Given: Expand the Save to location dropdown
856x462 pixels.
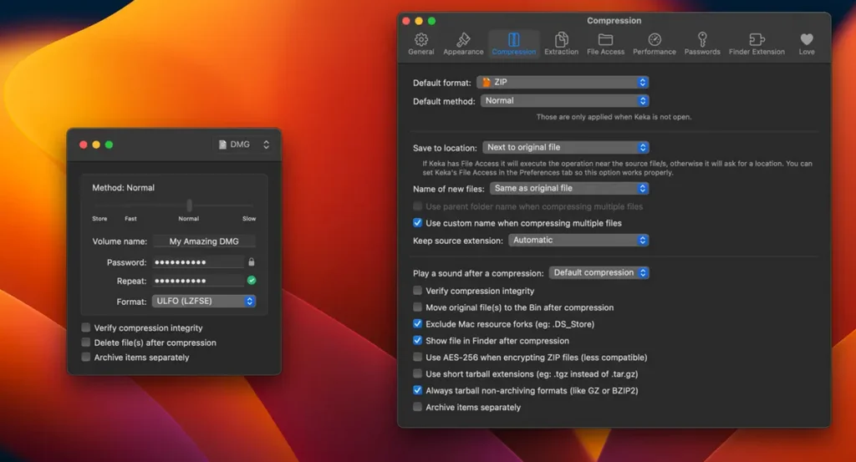Looking at the screenshot, I should pos(566,147).
